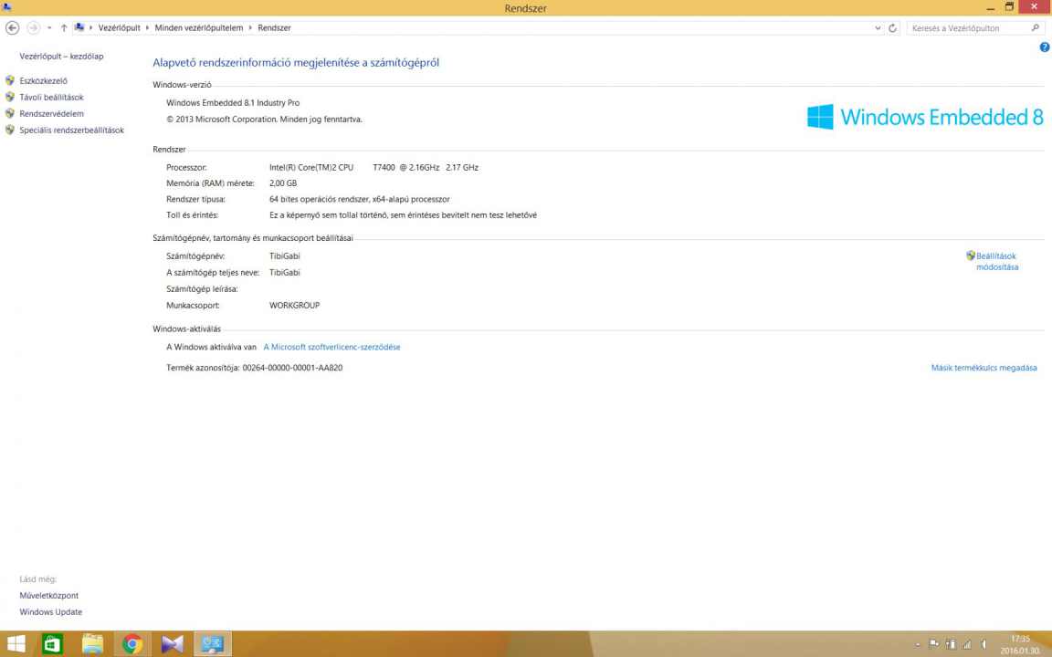Viewport: 1052px width, 657px height.
Task: Click the active System control panel taskbar icon
Action: [213, 643]
